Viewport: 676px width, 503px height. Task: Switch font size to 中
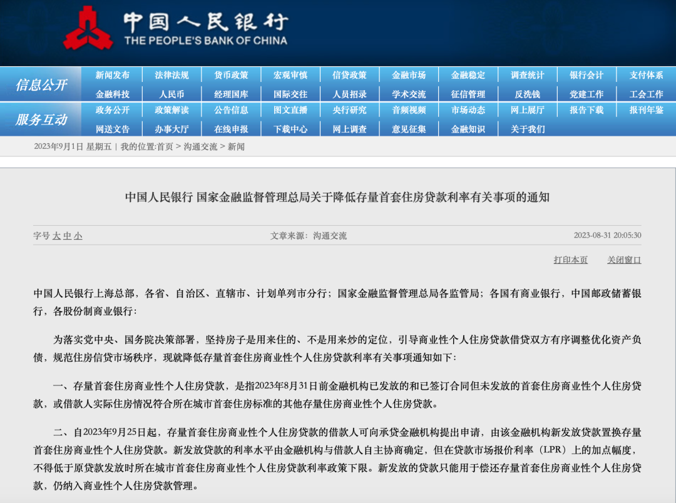pos(67,236)
